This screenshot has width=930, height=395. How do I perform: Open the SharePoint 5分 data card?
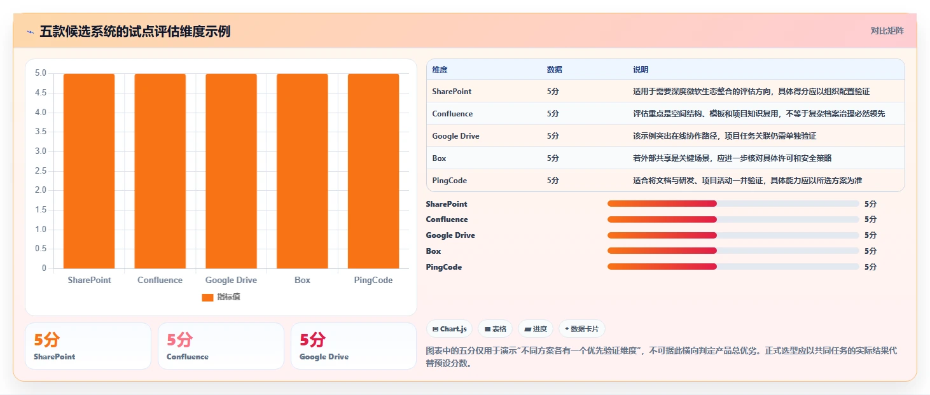(x=88, y=346)
